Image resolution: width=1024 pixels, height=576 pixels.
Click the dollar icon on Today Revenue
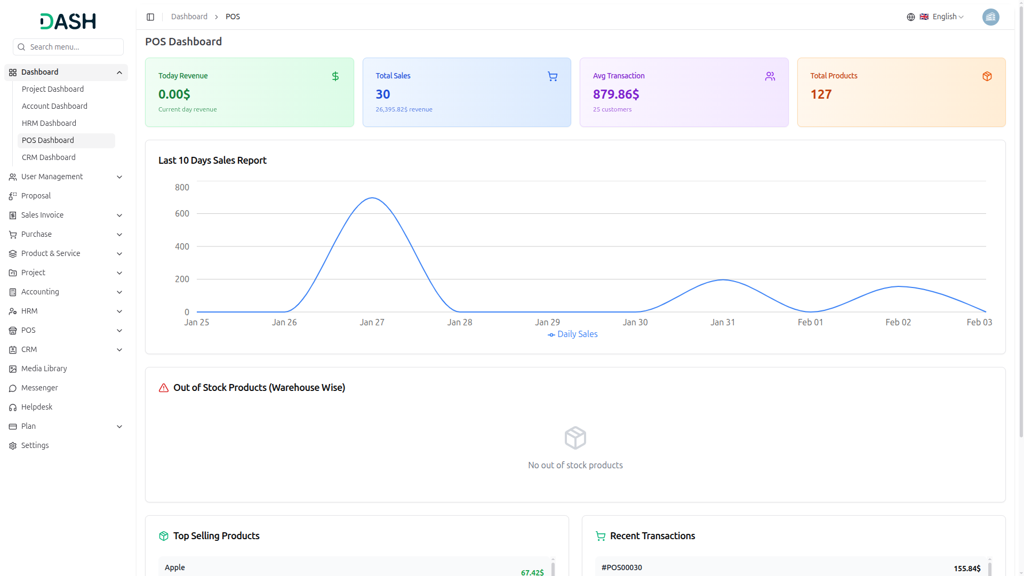(x=335, y=76)
